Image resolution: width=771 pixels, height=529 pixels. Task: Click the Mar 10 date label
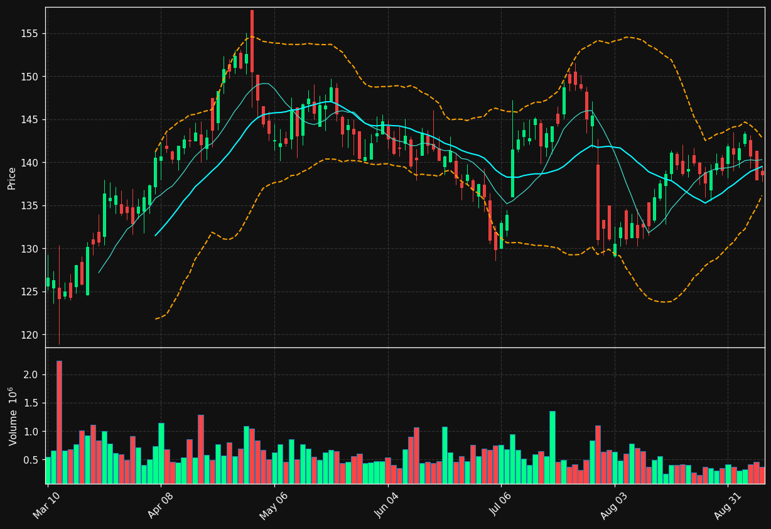click(x=47, y=505)
